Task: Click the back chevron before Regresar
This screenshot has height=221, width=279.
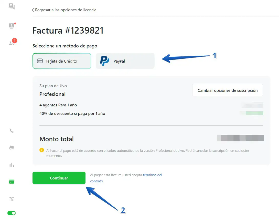Action: pos(33,10)
